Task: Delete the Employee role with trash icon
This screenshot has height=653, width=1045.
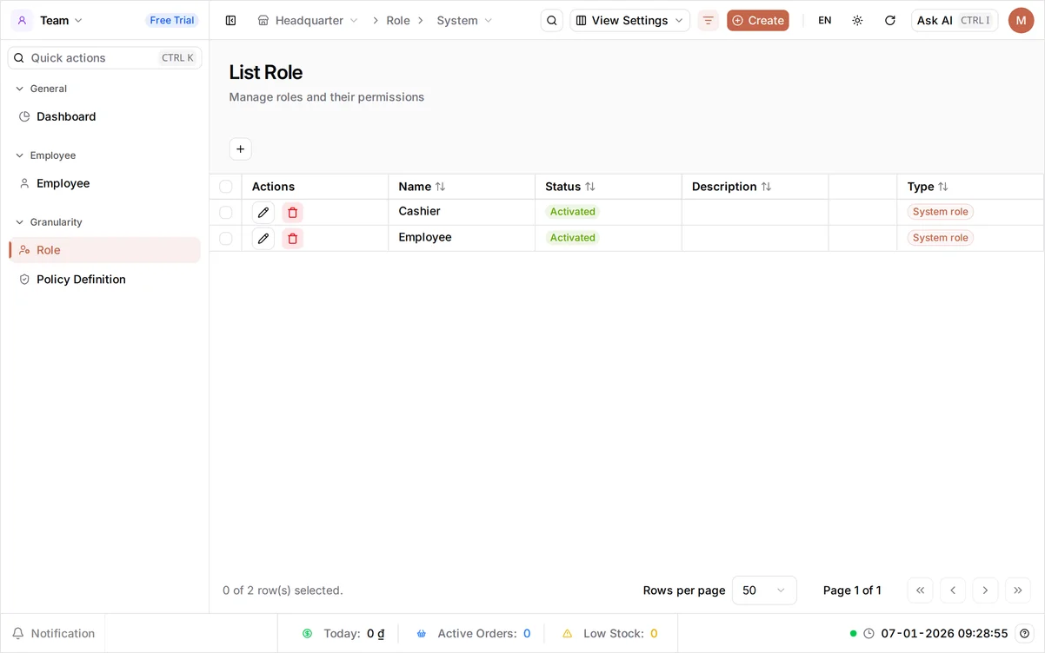Action: (293, 239)
